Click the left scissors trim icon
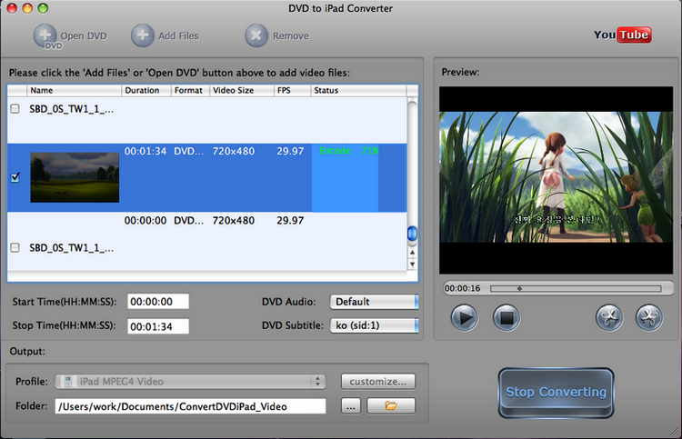 (x=608, y=317)
